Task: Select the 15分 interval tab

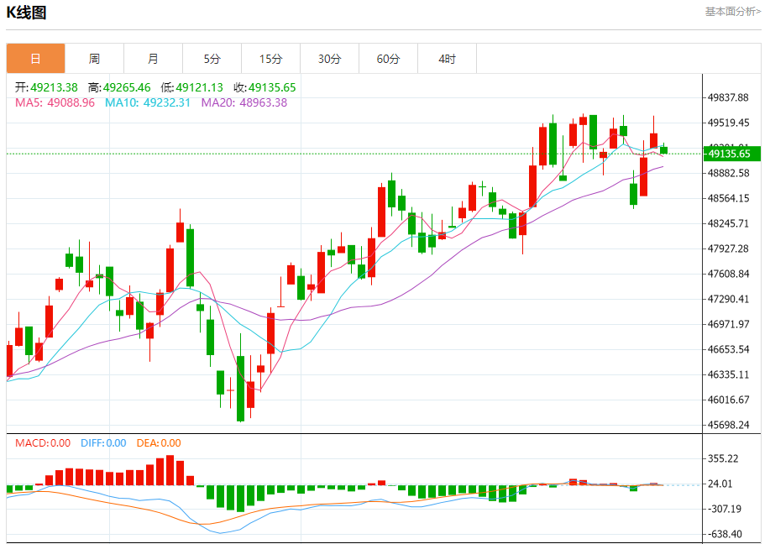Action: 270,59
